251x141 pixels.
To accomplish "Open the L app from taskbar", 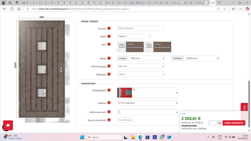I will [155, 137].
